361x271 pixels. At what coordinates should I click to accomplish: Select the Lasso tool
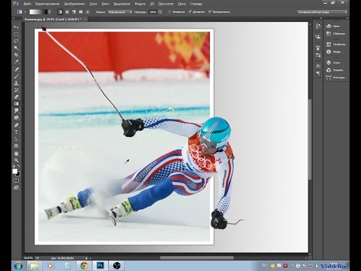click(x=17, y=41)
